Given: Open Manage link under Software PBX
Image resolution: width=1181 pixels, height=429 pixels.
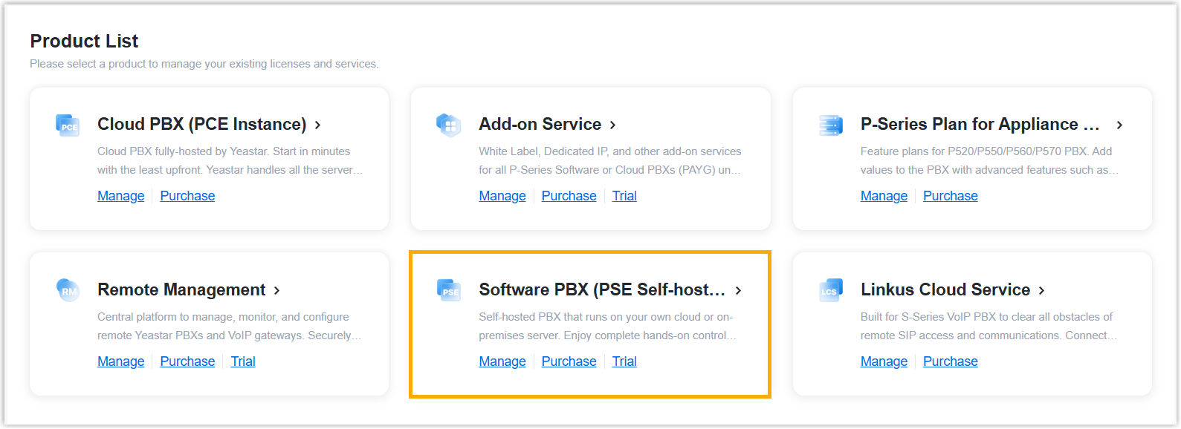Looking at the screenshot, I should (502, 361).
